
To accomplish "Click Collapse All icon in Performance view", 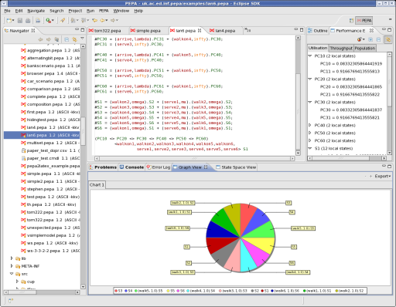I will 378,39.
